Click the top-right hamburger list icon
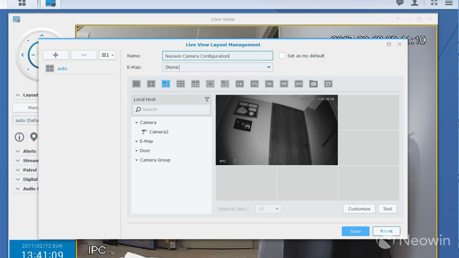The height and width of the screenshot is (258, 459). pos(449,3)
